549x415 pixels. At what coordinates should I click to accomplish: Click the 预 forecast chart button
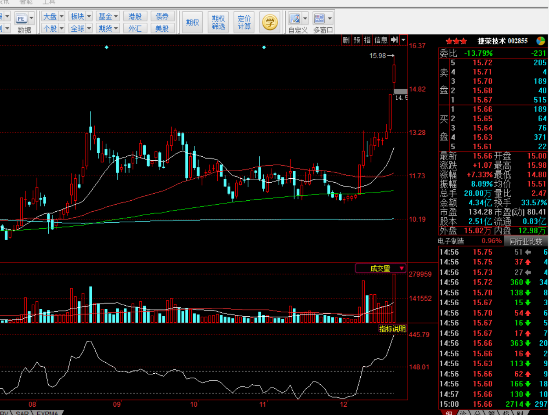click(357, 40)
